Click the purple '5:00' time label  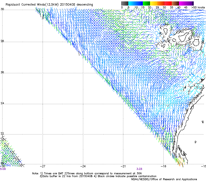[x=3, y=169]
